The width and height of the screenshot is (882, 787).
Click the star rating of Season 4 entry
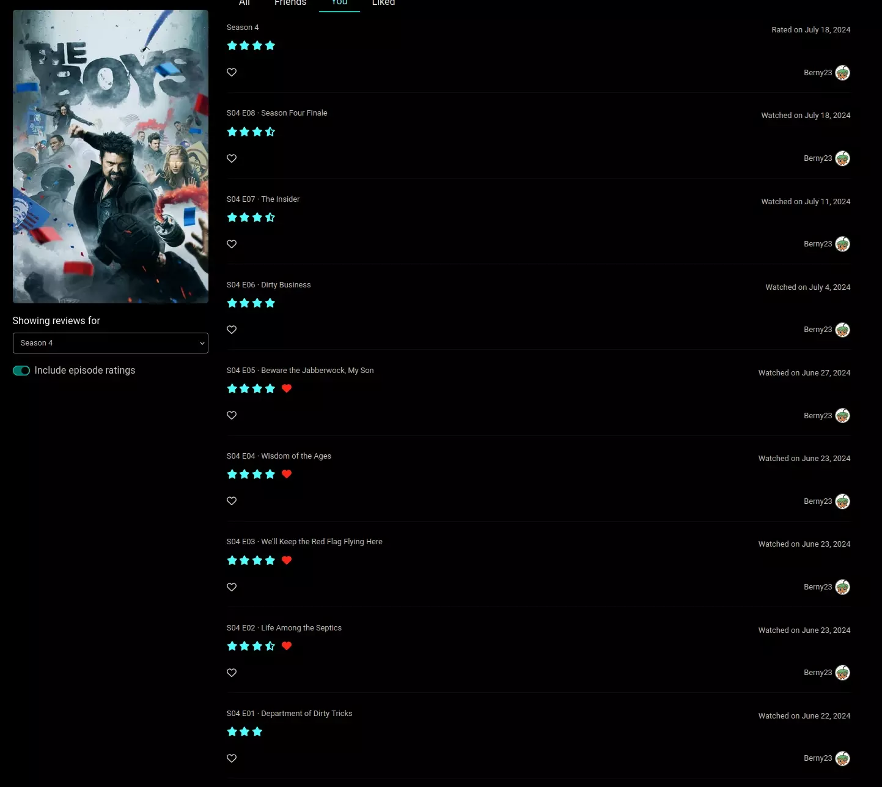(251, 45)
